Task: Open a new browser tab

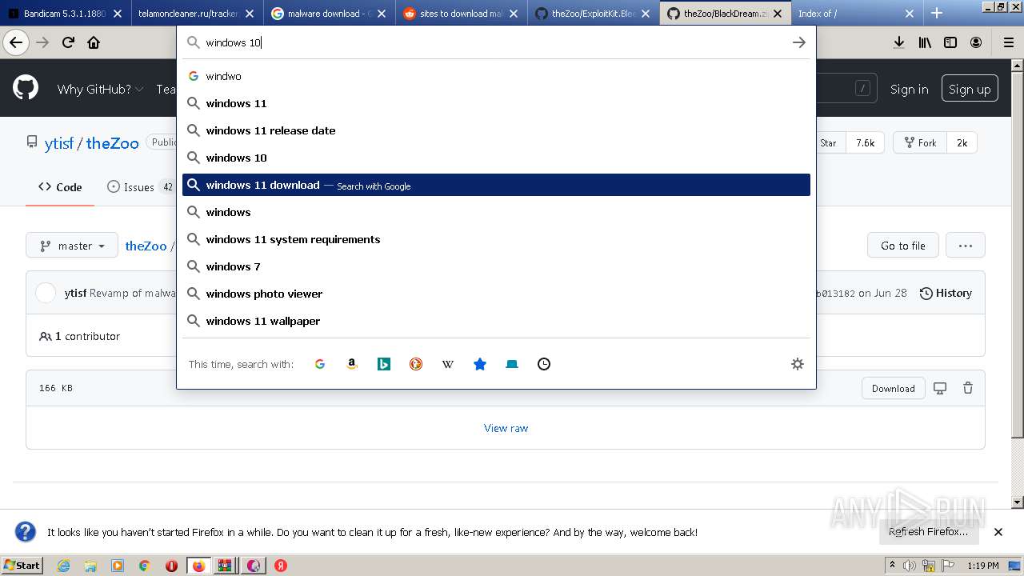Action: tap(937, 13)
